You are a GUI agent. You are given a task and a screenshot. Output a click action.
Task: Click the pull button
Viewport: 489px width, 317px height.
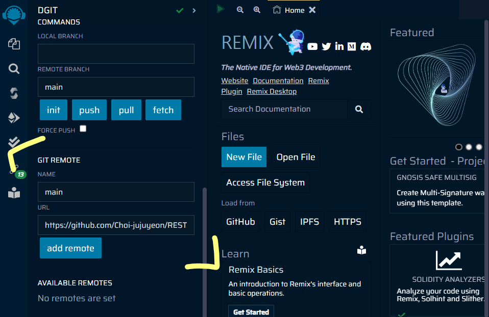[x=126, y=110]
